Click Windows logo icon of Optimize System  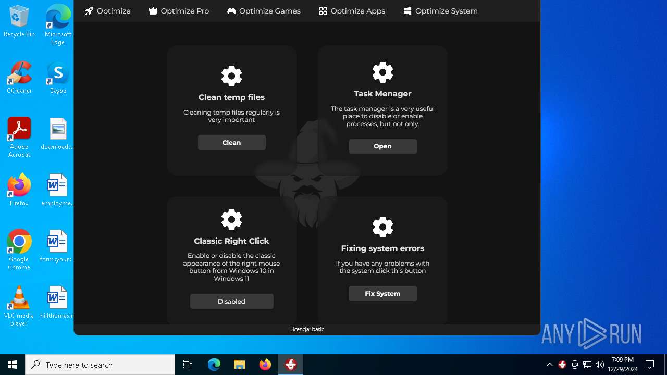coord(407,11)
